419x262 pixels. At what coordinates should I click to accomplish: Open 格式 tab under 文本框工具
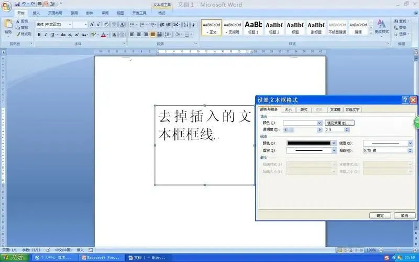(x=162, y=13)
